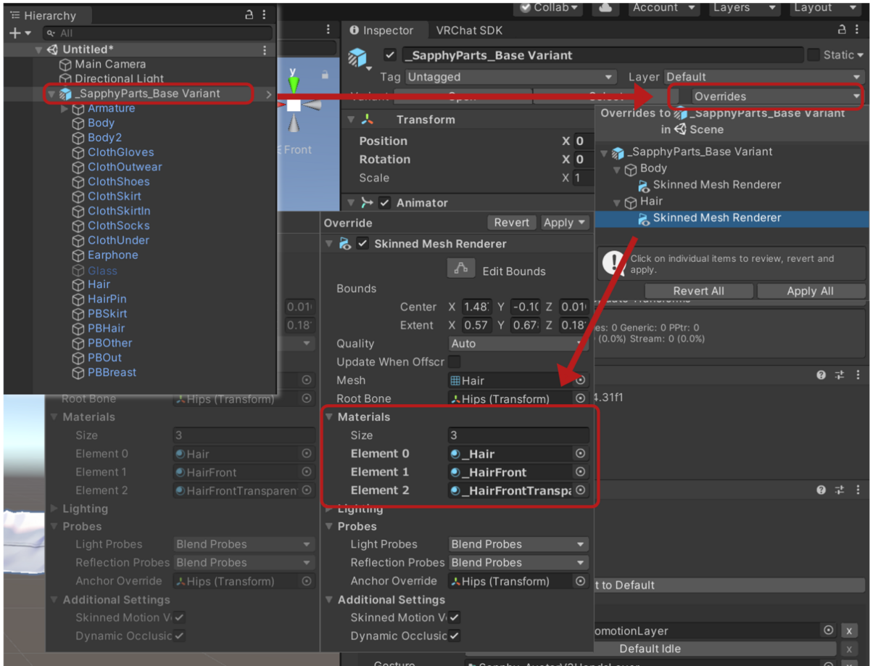Click the Hierarchy add (+) button

pyautogui.click(x=15, y=33)
